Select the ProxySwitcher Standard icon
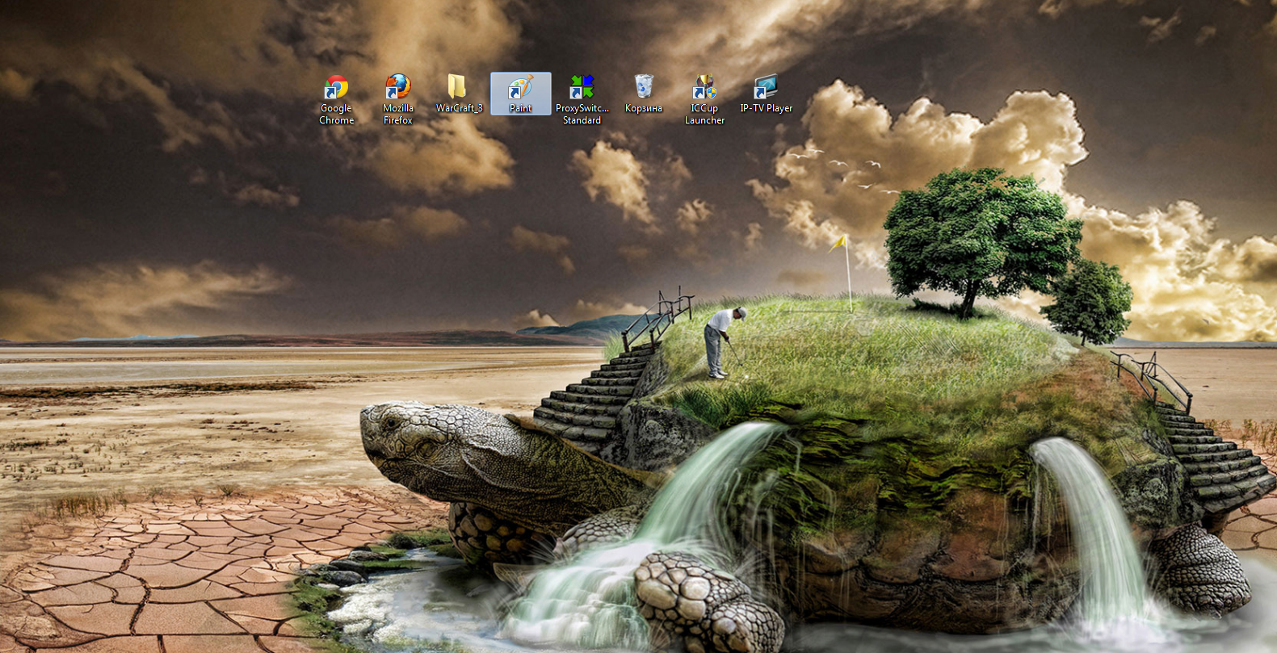The image size is (1277, 653). coord(582,87)
